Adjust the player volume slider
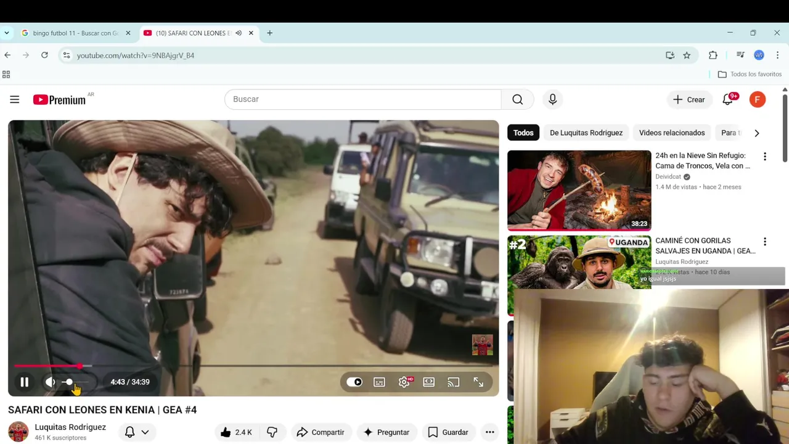Image resolution: width=789 pixels, height=444 pixels. pos(76,382)
